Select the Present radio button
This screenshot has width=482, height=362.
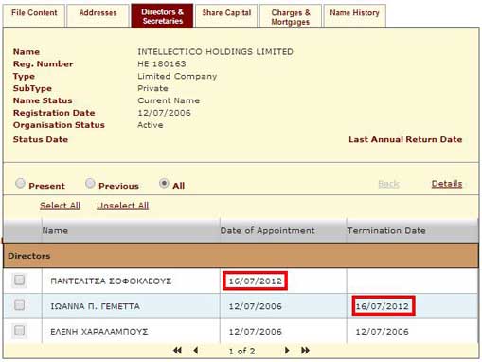(x=20, y=183)
